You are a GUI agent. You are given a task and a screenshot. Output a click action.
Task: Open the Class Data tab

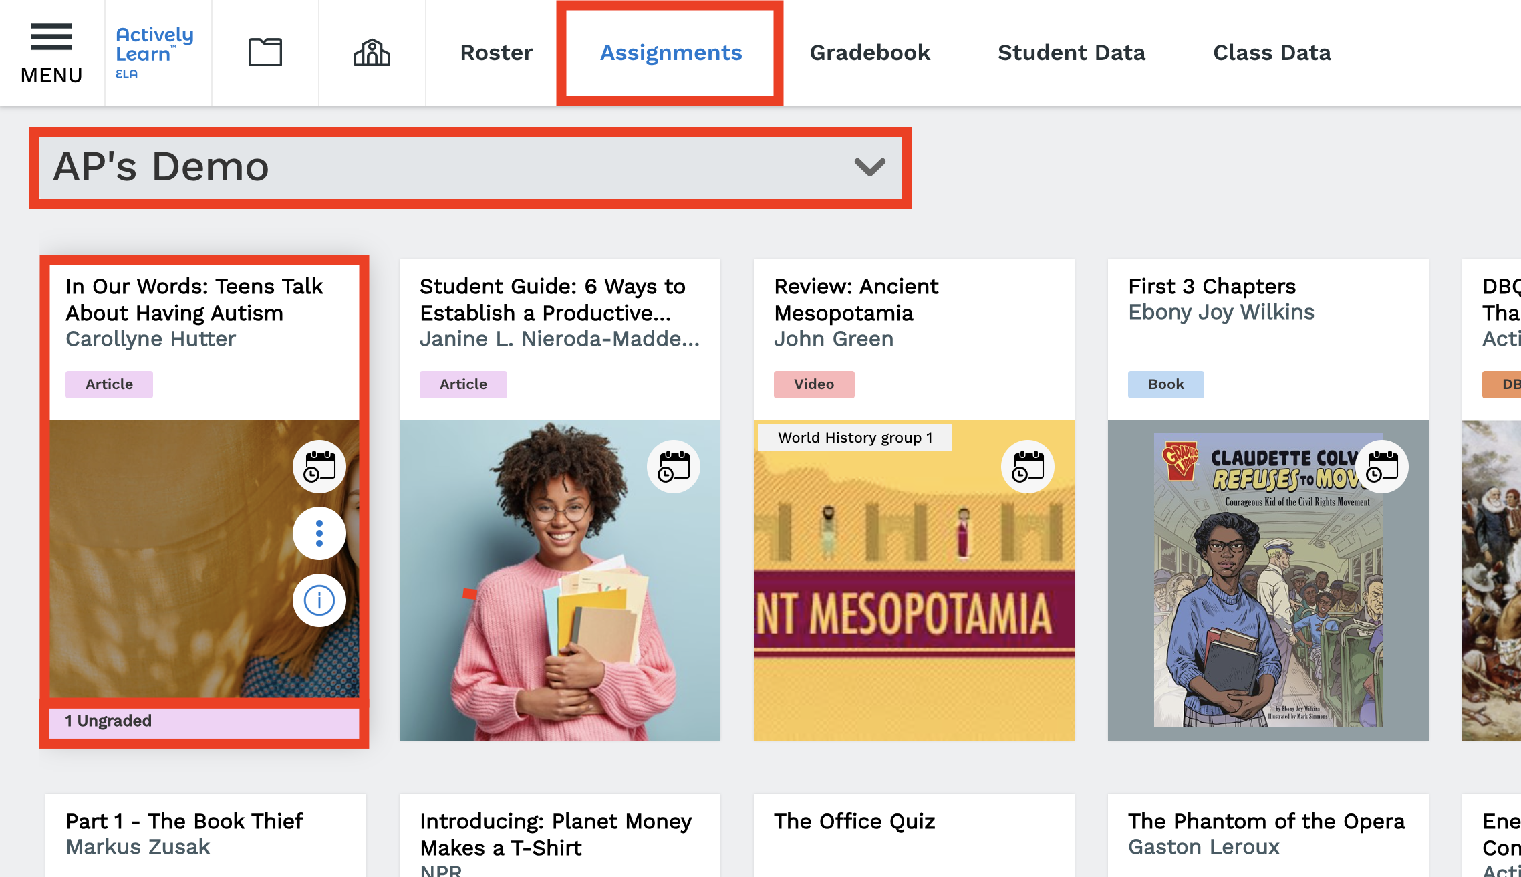tap(1272, 53)
